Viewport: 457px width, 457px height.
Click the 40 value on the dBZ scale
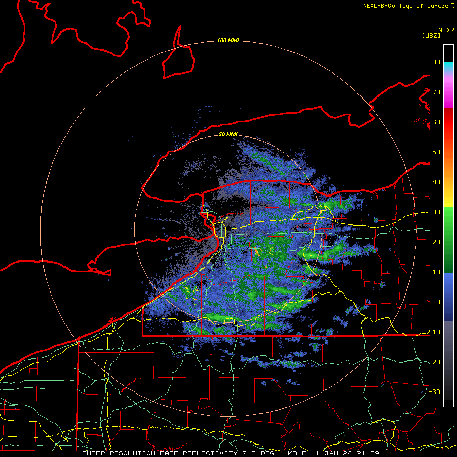coord(436,182)
